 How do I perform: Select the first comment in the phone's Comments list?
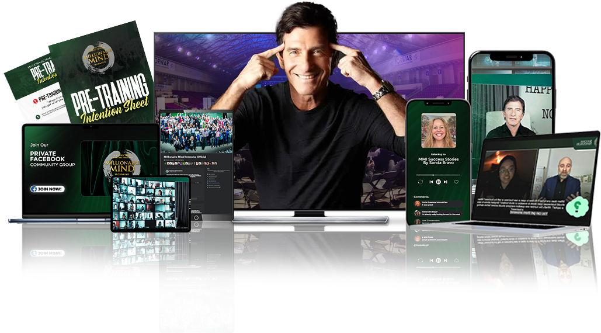[438, 204]
